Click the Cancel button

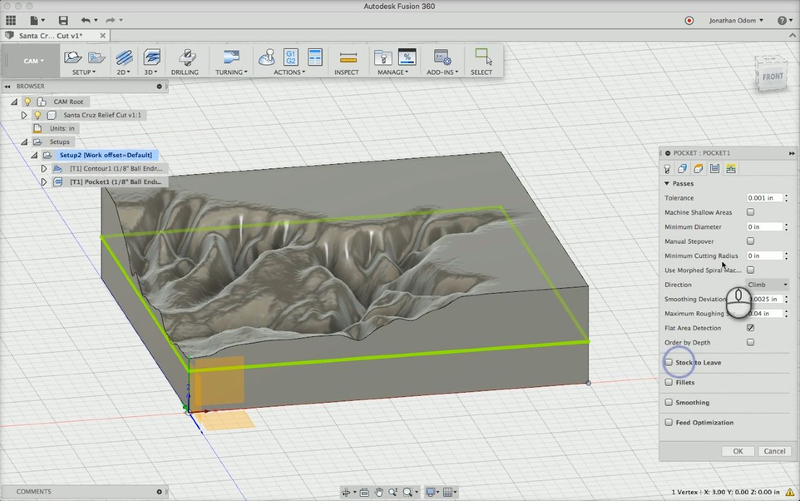coord(774,451)
